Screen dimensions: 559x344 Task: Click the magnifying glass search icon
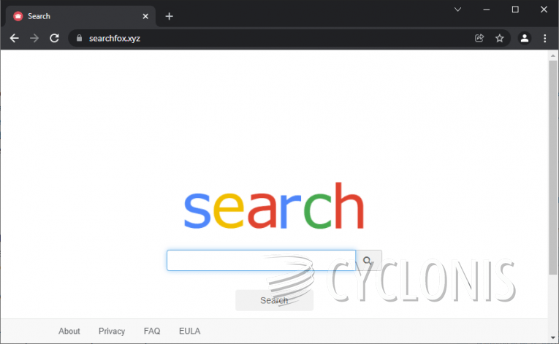[368, 261]
